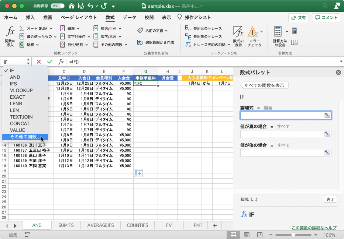The image size is (344, 239).
Task: Open the AutoSum (オート SUM) sigma icon
Action: [x=22, y=28]
